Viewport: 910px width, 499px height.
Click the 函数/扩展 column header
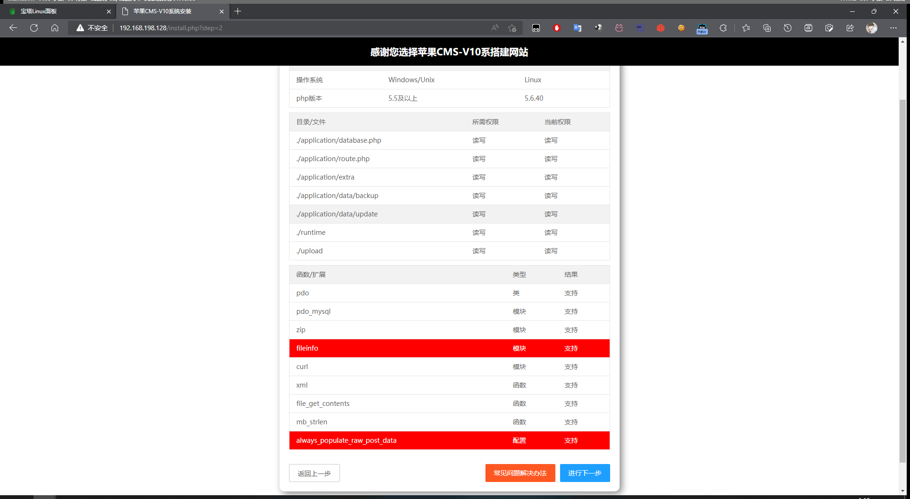(x=311, y=275)
